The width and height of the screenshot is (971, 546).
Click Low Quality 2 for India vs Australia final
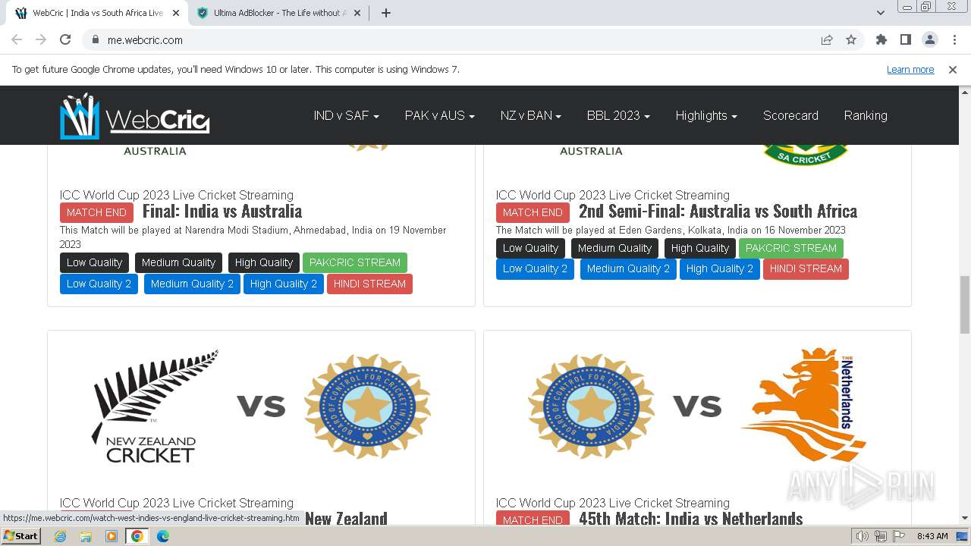point(99,284)
